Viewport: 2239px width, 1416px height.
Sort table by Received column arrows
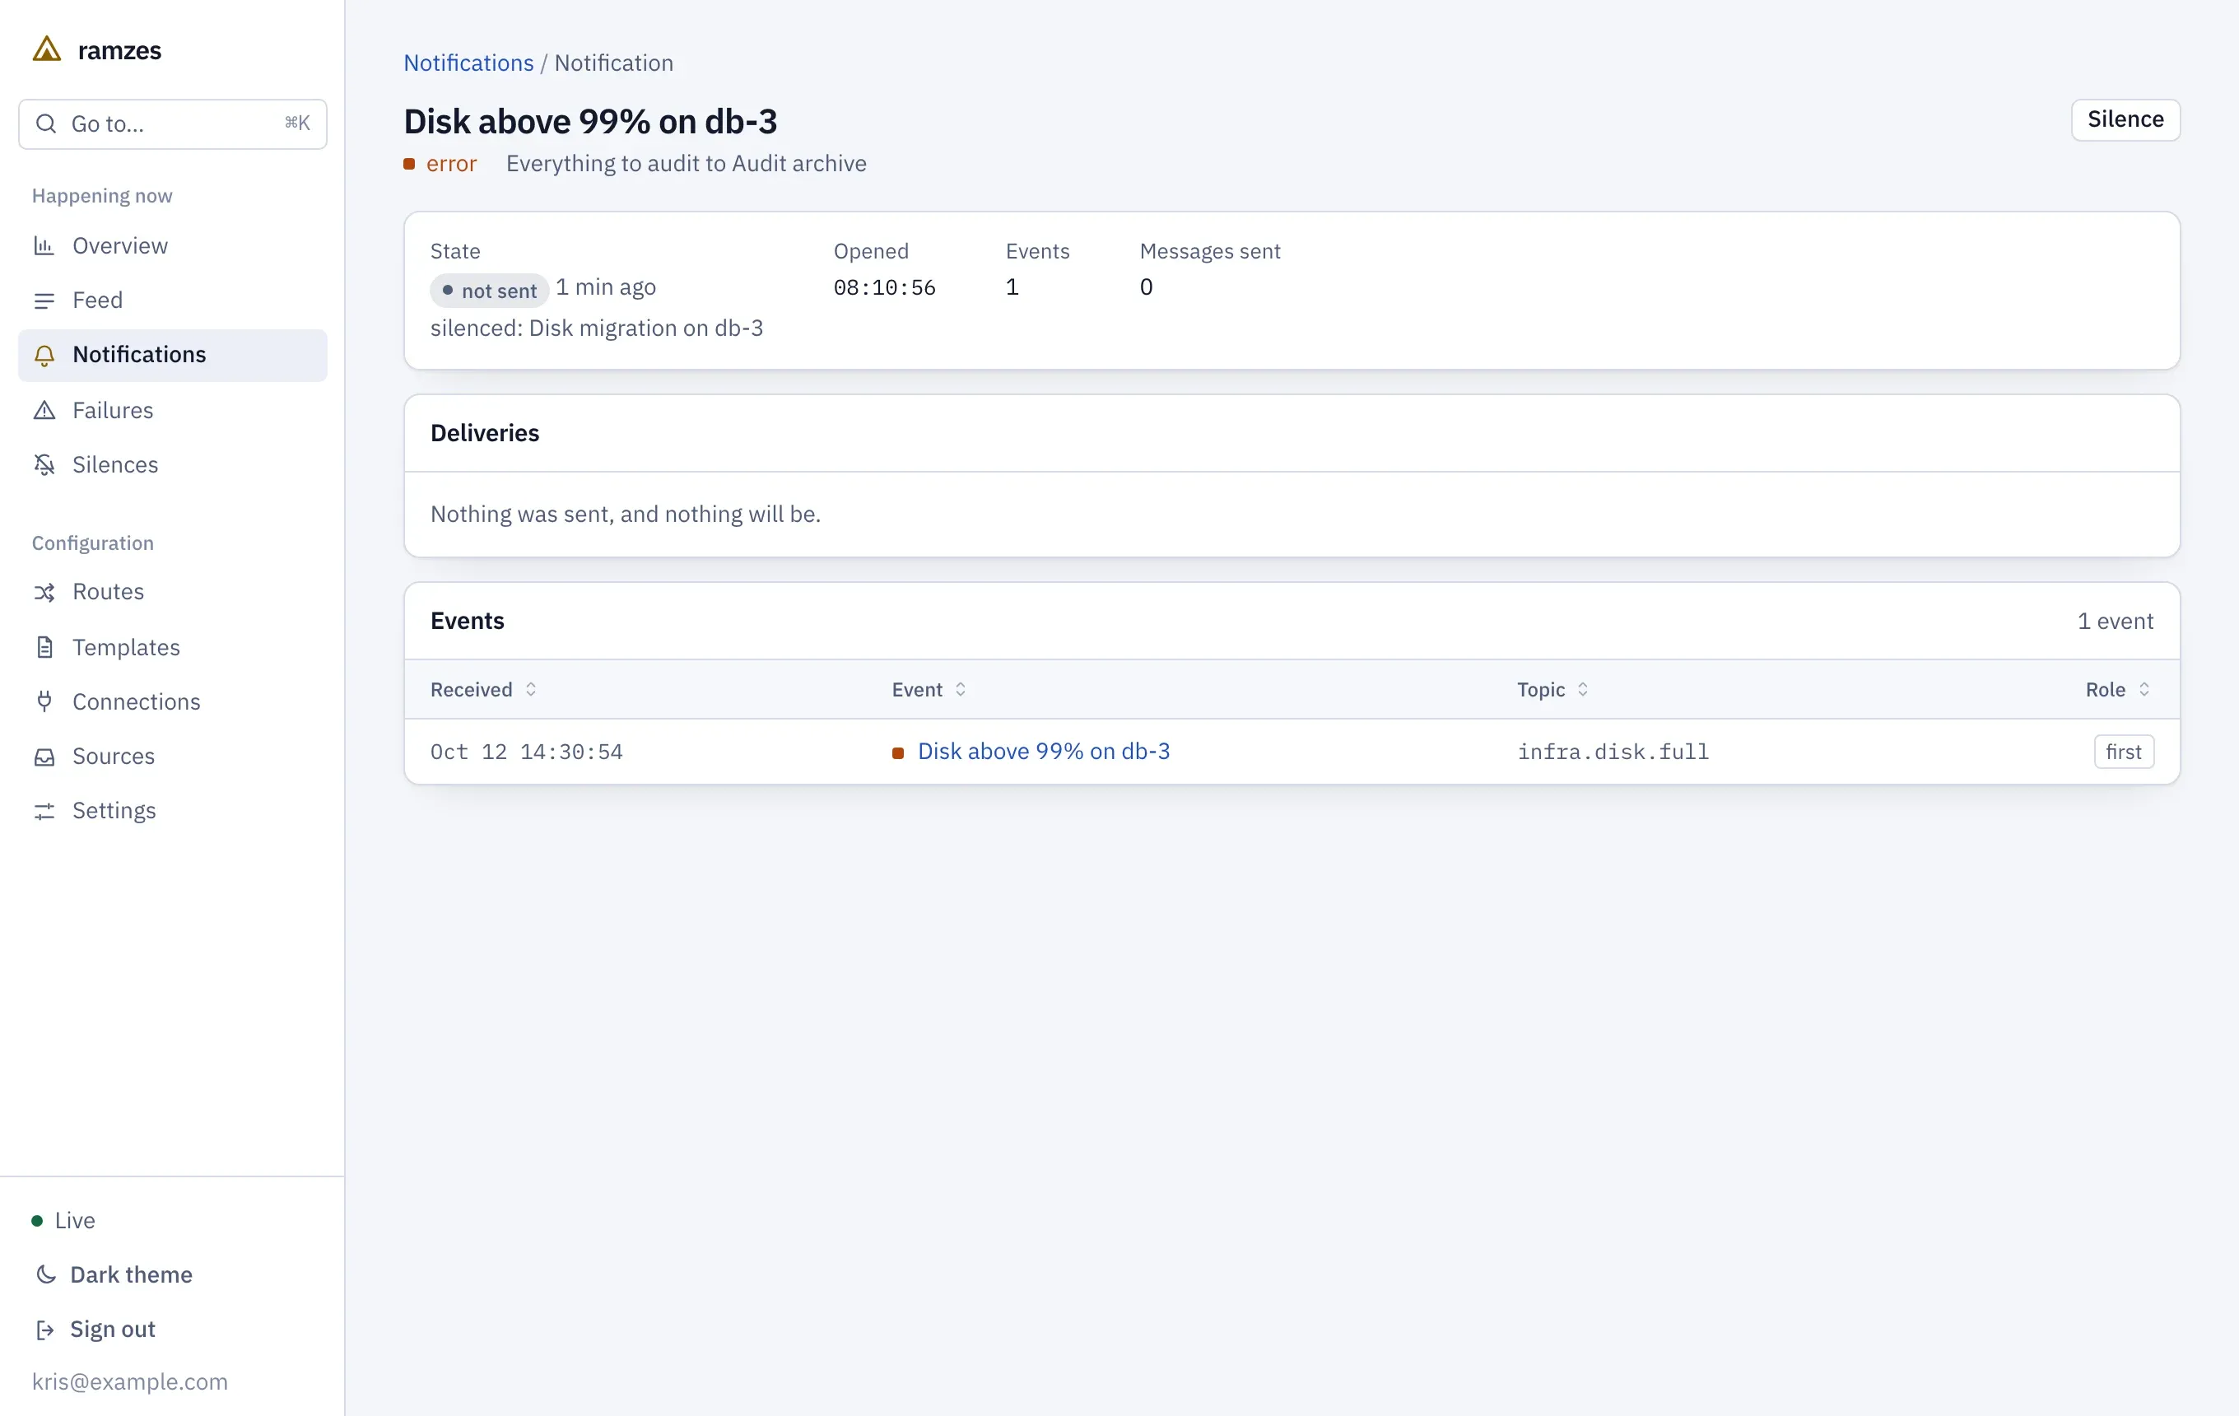(x=531, y=689)
